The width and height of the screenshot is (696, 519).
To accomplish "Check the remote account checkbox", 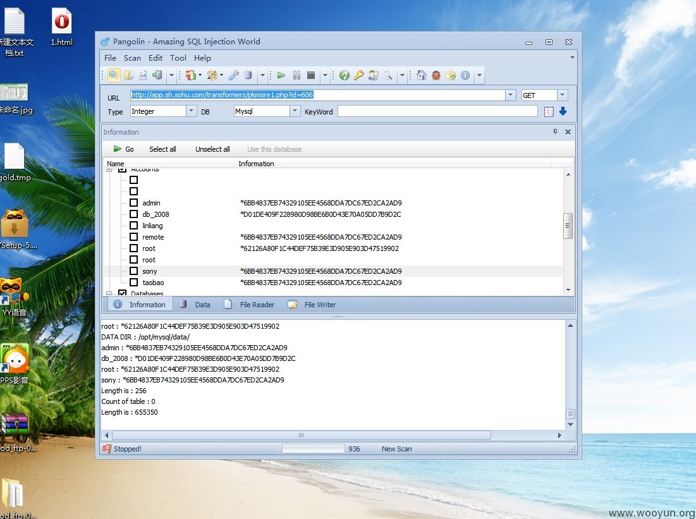I will pos(133,236).
